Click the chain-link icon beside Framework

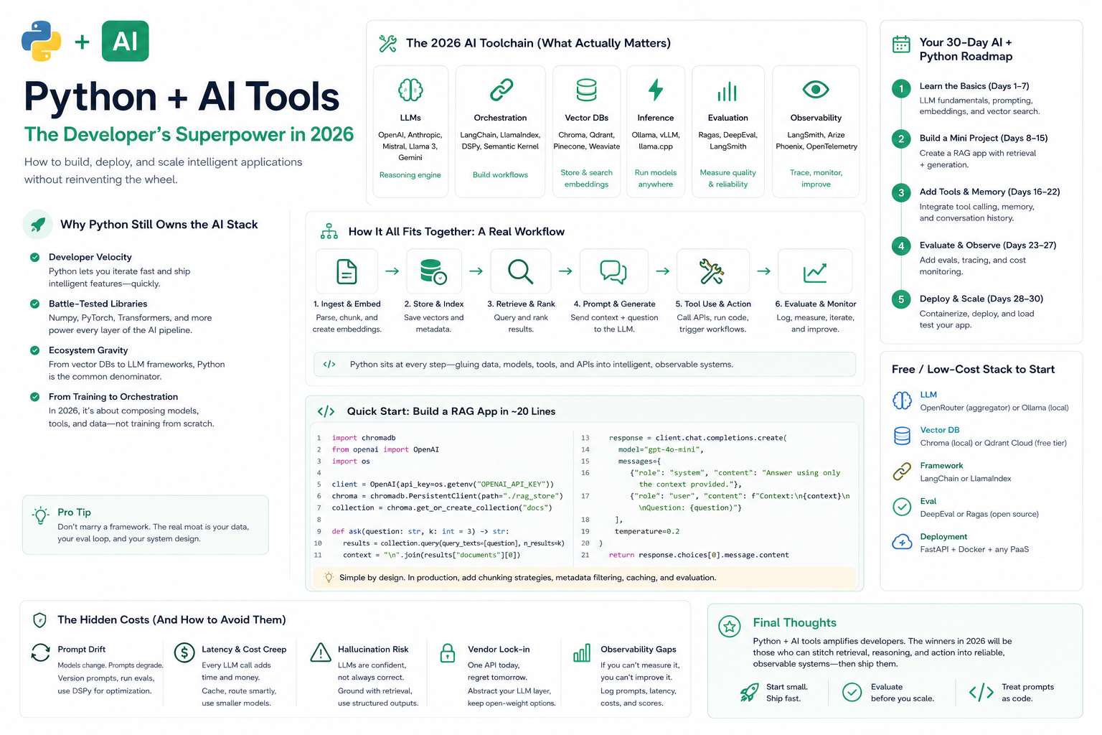pyautogui.click(x=902, y=472)
